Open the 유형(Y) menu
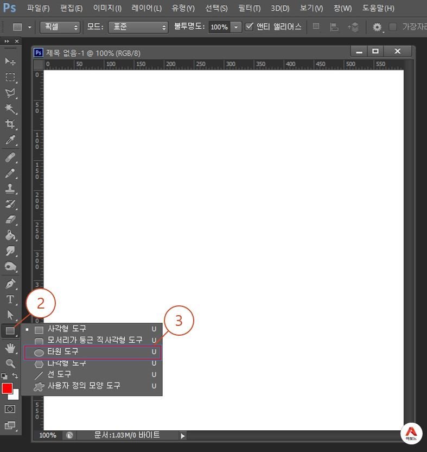427x452 pixels. tap(183, 8)
